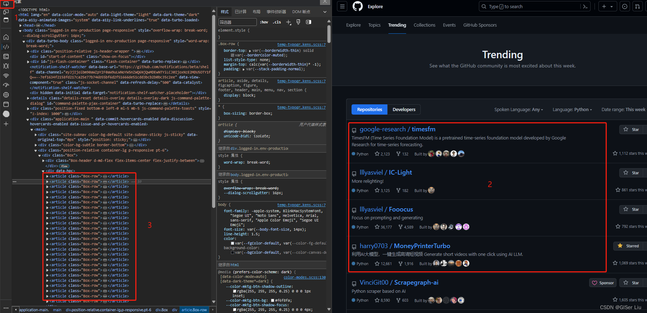
Task: Open the lllyasviel / IC-Light repository link
Action: coord(386,172)
